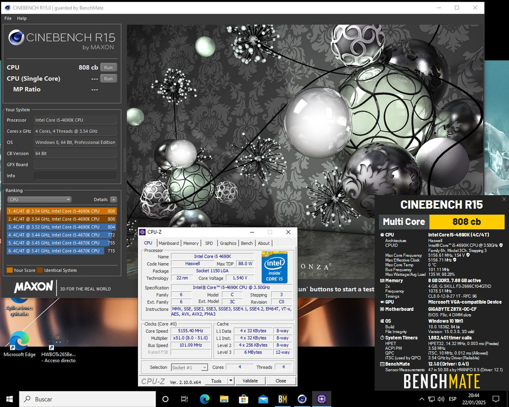Viewport: 509px width, 407px height.
Task: Click the Core Speed value 5155.40 MHz
Action: pos(190,331)
